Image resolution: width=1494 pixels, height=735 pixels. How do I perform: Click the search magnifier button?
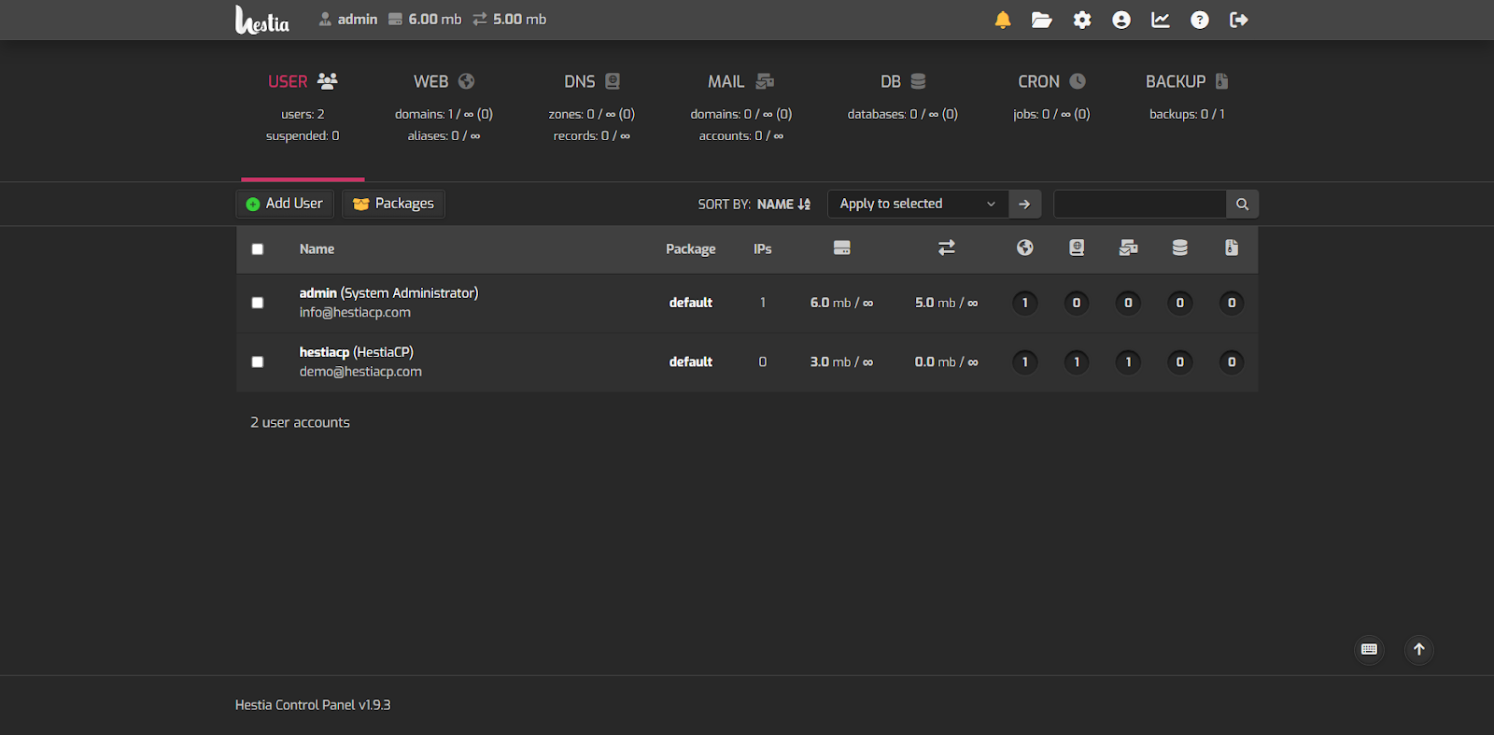pyautogui.click(x=1242, y=204)
